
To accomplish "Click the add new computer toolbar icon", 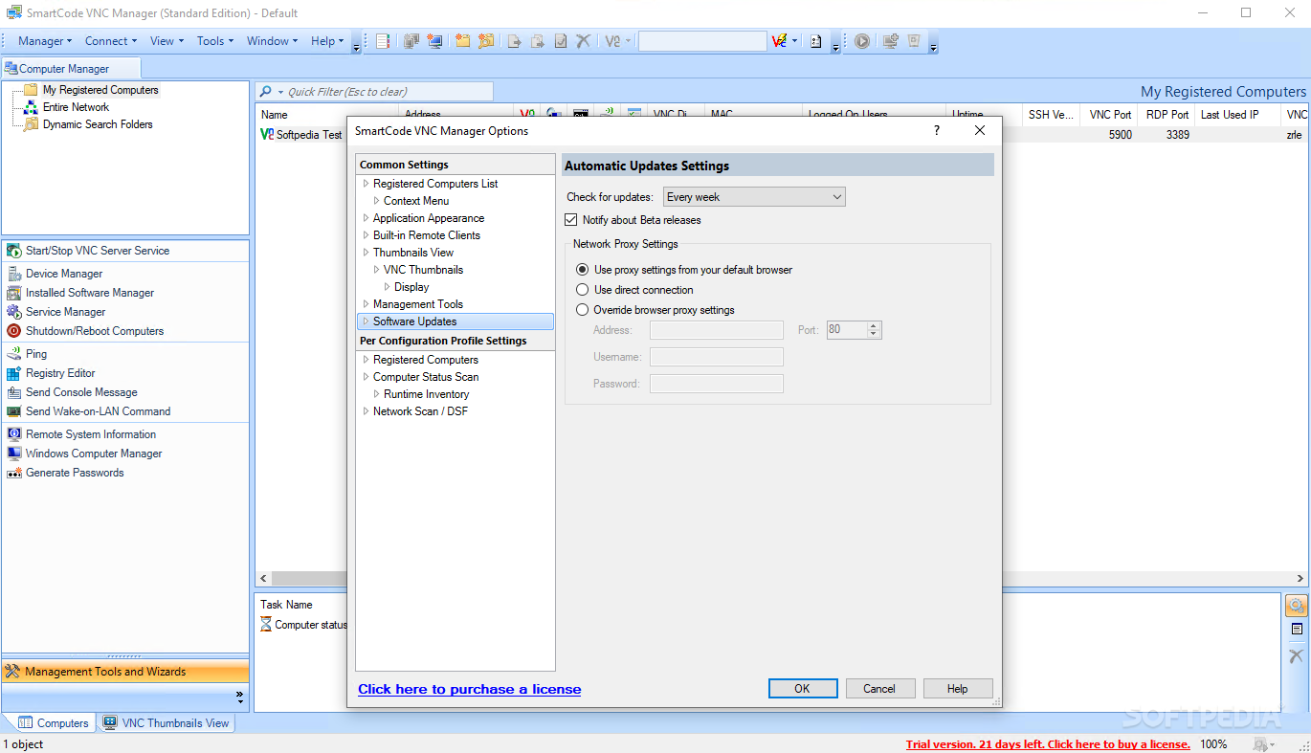I will click(x=435, y=41).
